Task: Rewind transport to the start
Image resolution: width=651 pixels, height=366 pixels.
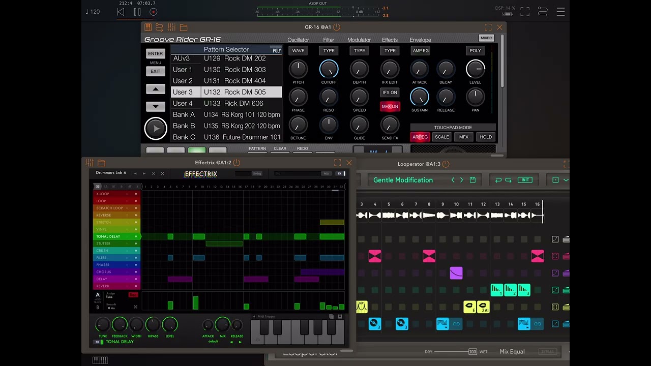Action: (x=121, y=12)
